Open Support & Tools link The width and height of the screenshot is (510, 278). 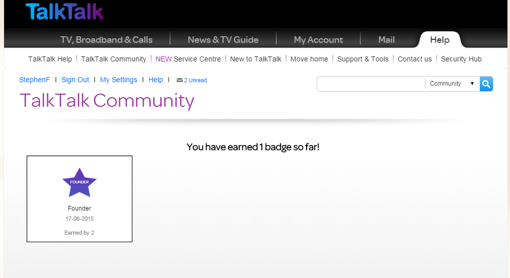[x=363, y=59]
